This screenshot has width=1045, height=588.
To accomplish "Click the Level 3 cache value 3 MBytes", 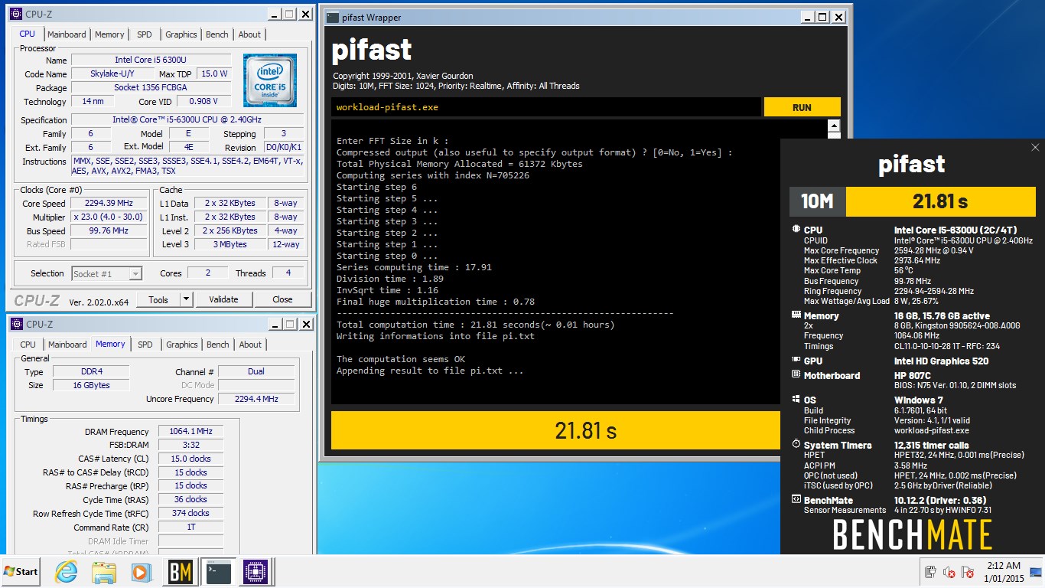I will coord(230,245).
